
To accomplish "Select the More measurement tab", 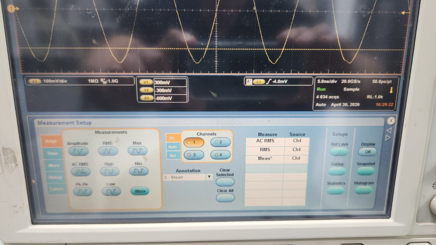I will pos(54,165).
